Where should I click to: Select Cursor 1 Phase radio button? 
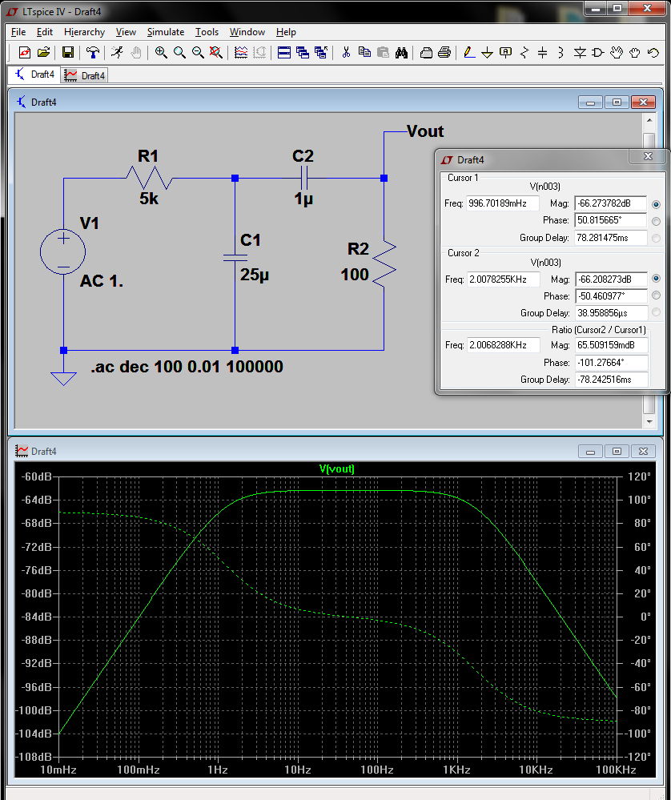click(x=657, y=221)
